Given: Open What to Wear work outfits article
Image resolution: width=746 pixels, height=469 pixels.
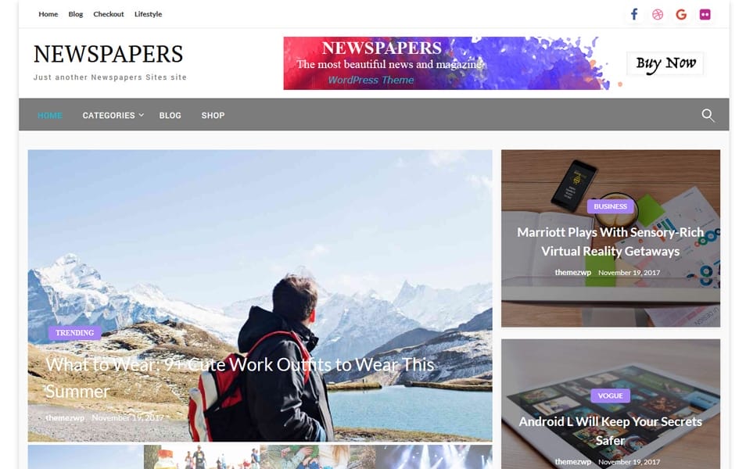Looking at the screenshot, I should [240, 378].
